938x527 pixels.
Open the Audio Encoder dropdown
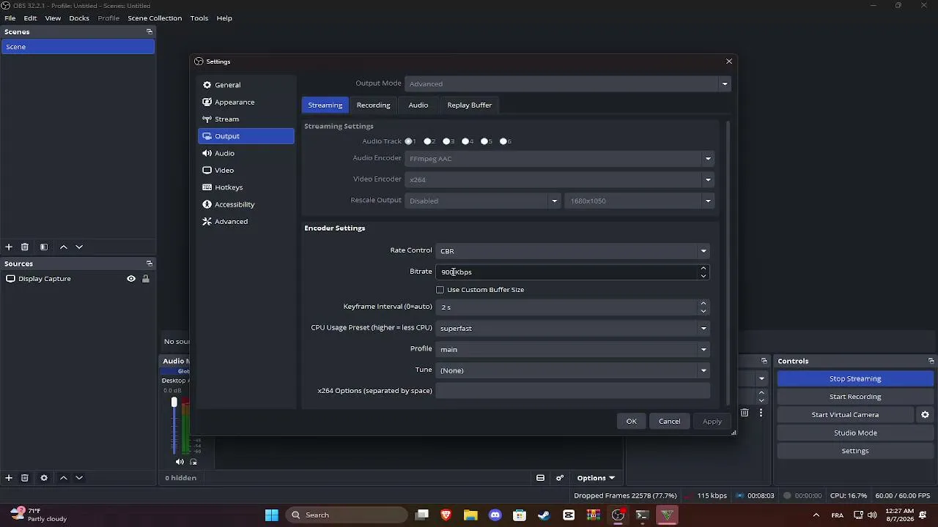click(x=560, y=159)
